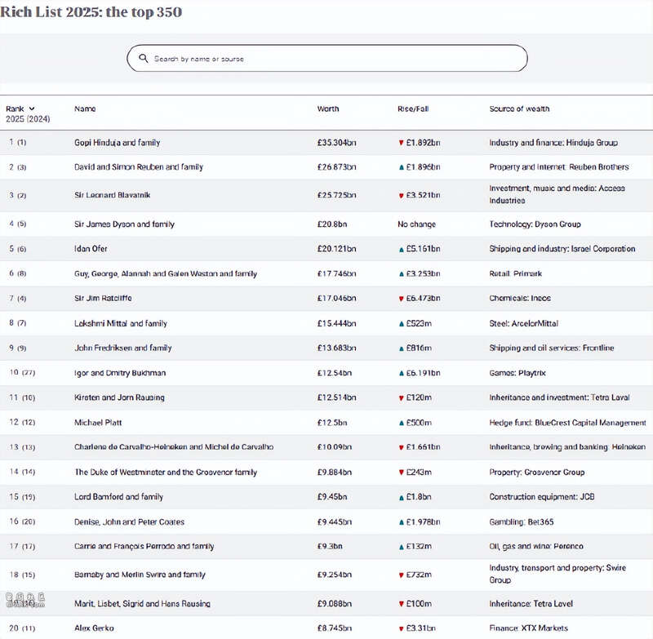653x639 pixels.
Task: Select 'Property and internet: Reuben Brothers'
Action: pyautogui.click(x=559, y=167)
